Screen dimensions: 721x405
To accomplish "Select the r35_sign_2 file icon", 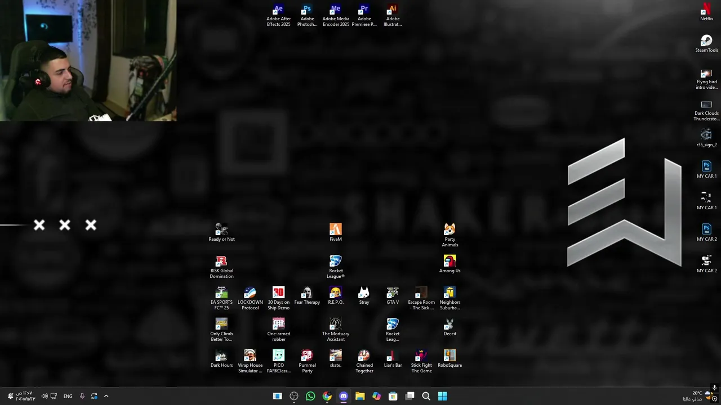I will click(x=706, y=139).
